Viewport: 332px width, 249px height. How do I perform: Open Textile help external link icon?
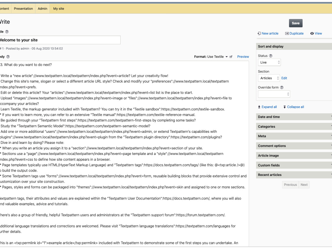231,57
